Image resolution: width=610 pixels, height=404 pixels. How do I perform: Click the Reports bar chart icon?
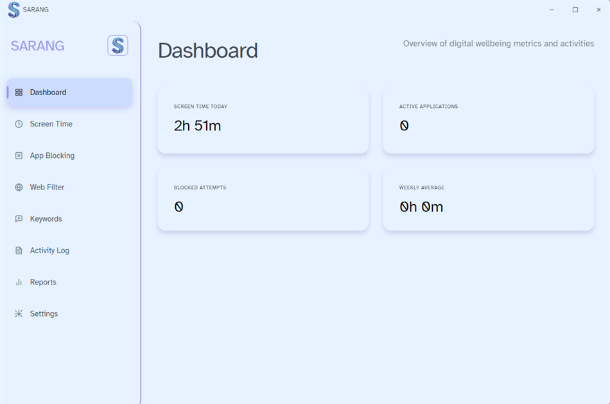tap(19, 282)
